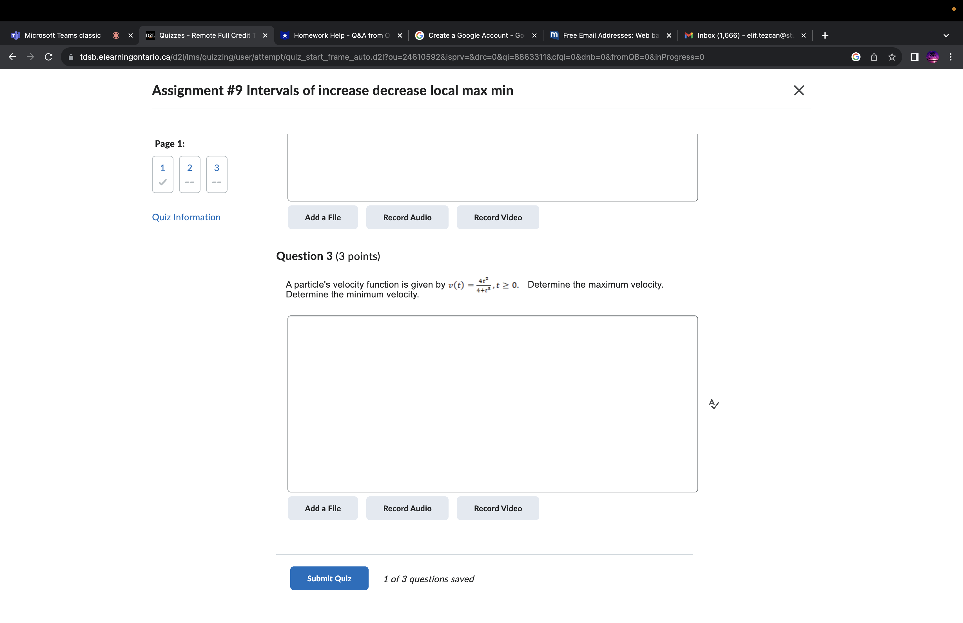Expand the tab search chevron dropdown

[x=946, y=35]
